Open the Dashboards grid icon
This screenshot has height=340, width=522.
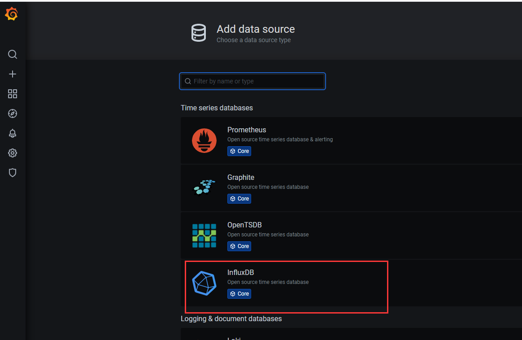click(12, 94)
